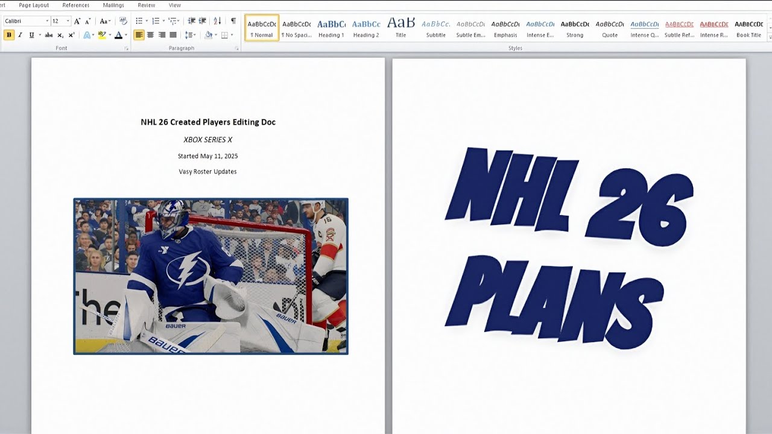Insert a numbered list

pos(156,21)
